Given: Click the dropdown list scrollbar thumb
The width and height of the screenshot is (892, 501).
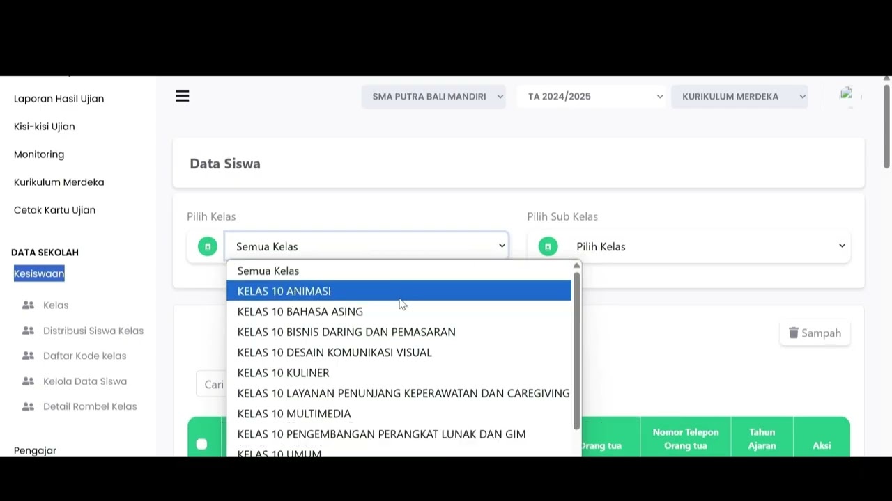Looking at the screenshot, I should (x=576, y=350).
